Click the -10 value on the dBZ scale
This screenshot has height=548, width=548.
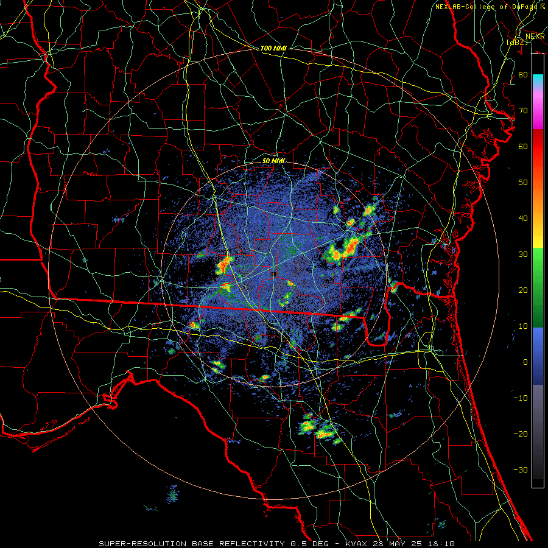tap(521, 398)
